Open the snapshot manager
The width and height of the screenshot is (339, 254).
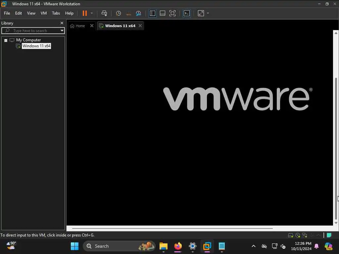coord(138,13)
